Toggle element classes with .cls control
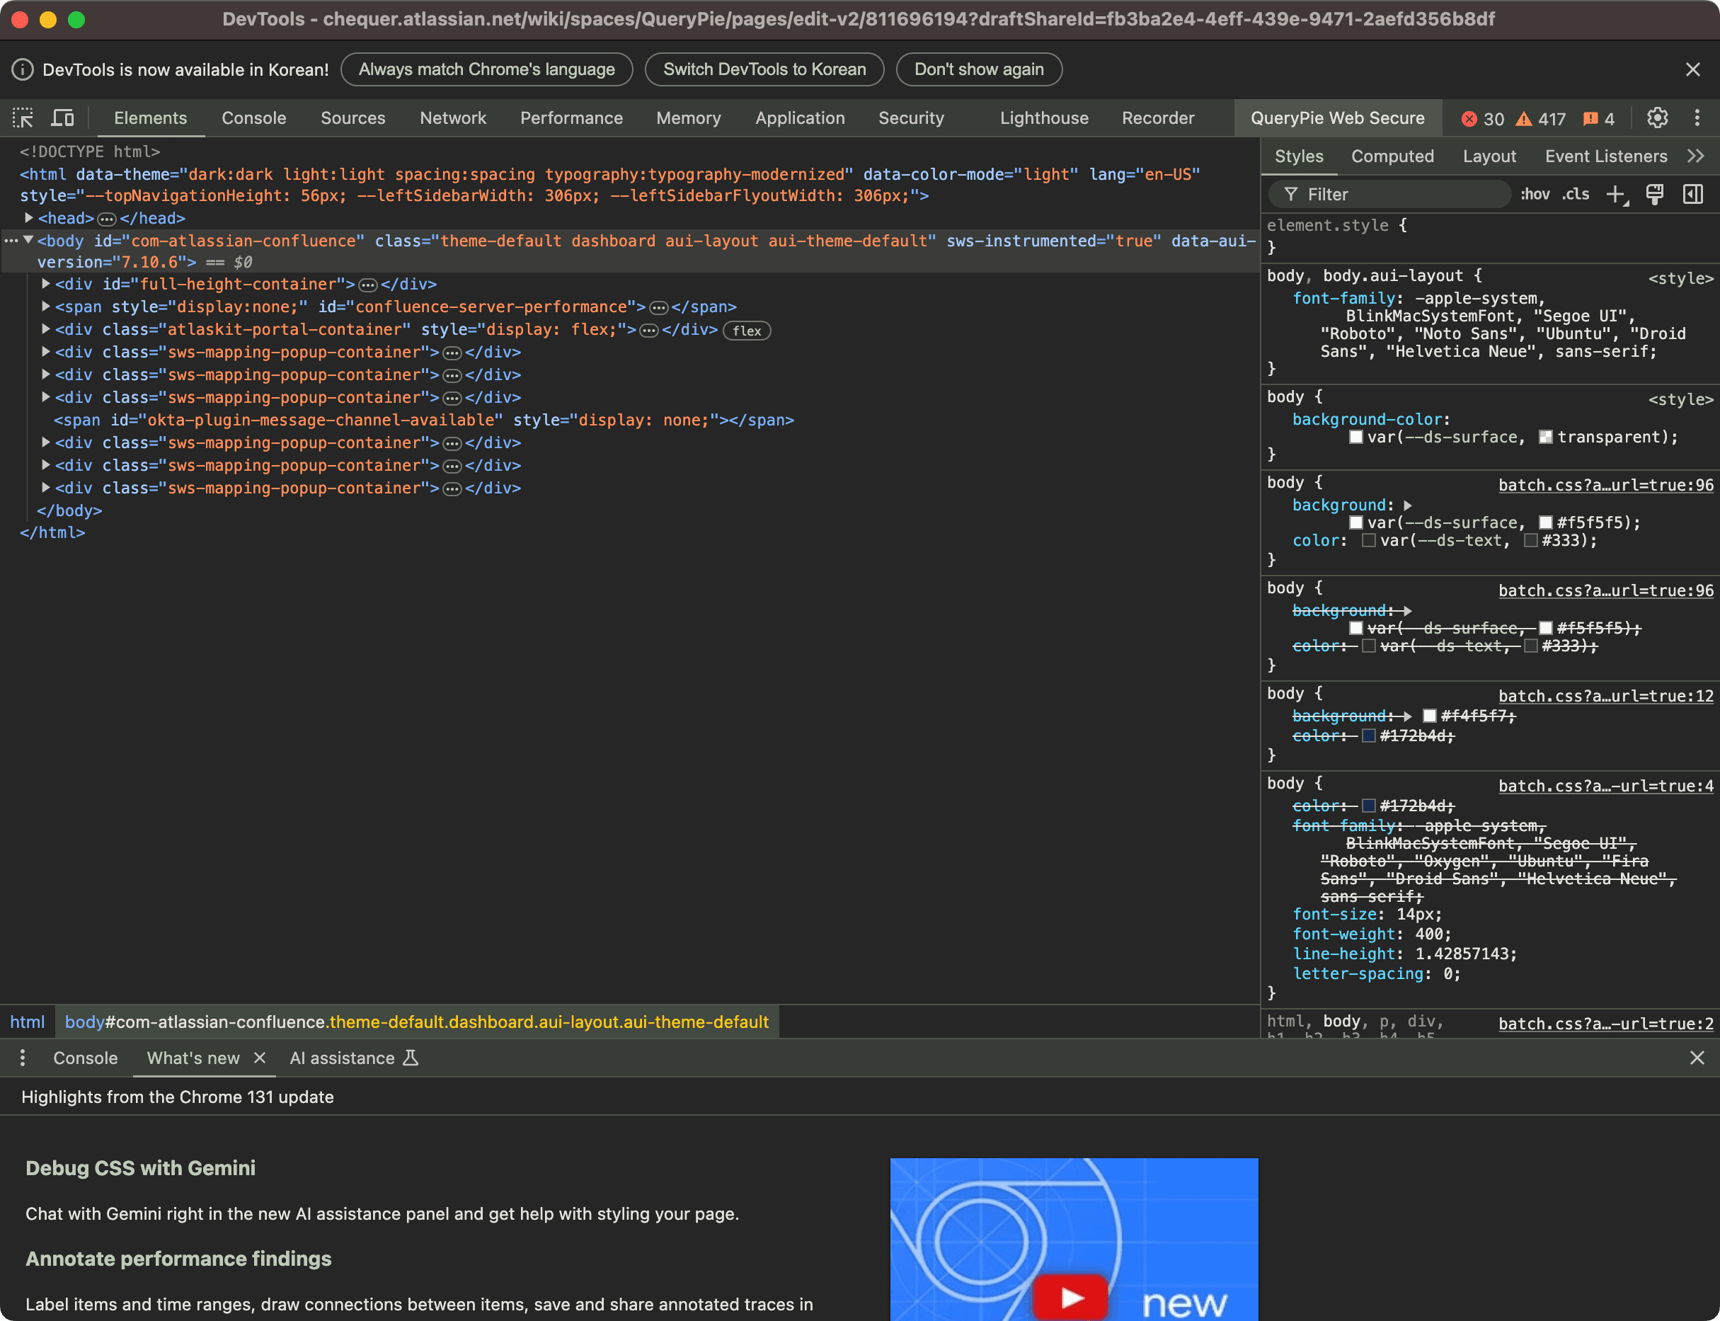This screenshot has width=1720, height=1321. point(1573,193)
